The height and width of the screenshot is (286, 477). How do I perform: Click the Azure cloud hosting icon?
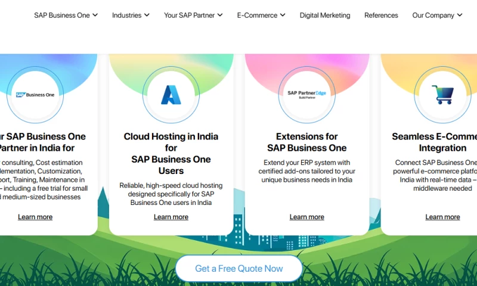(171, 95)
